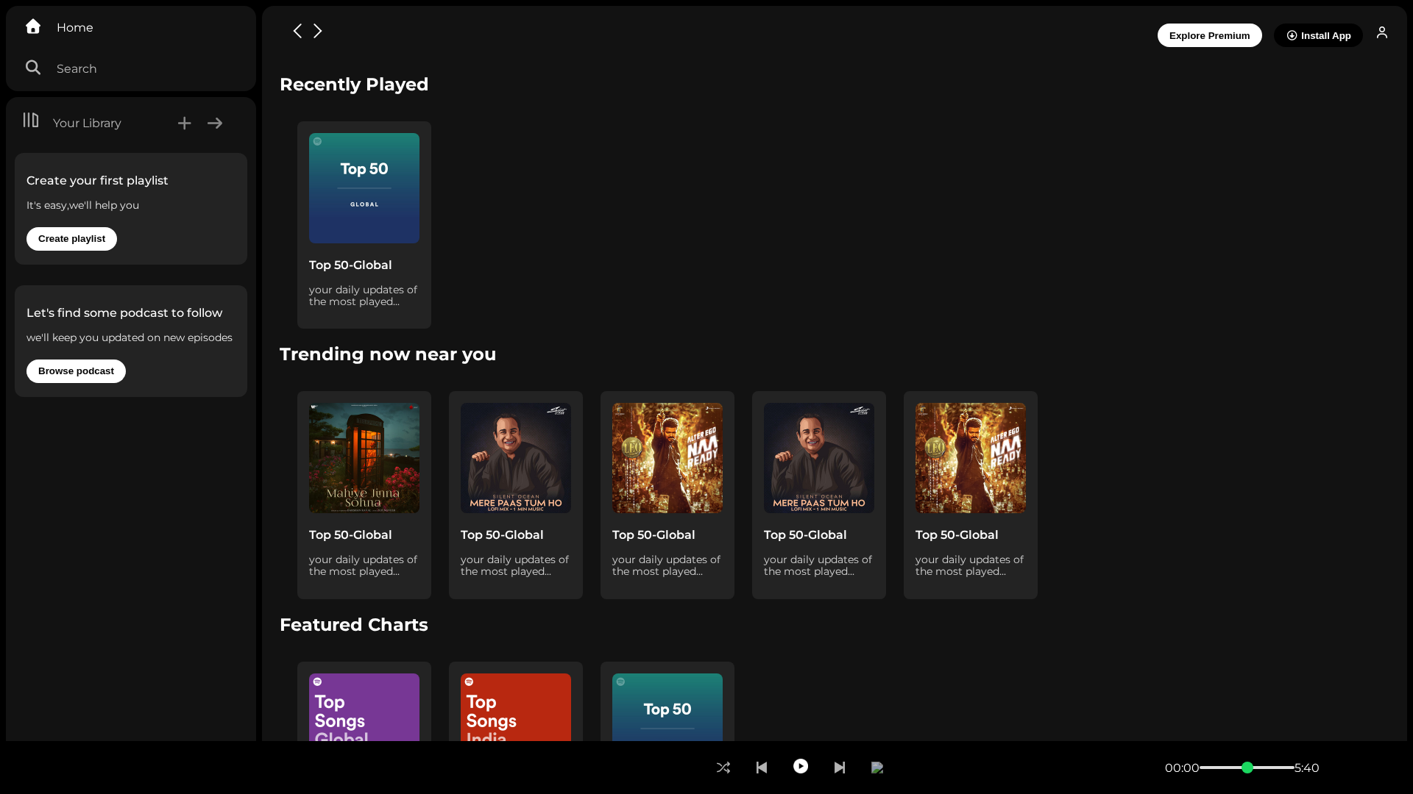Toggle shuffle in the player bar

click(x=723, y=768)
